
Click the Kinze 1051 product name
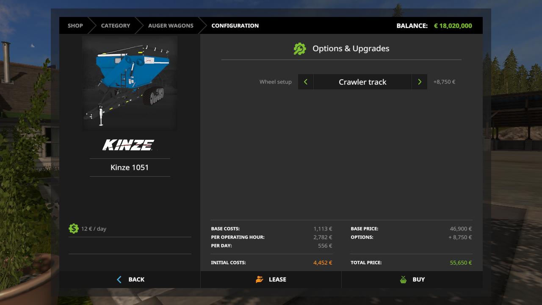tap(130, 167)
